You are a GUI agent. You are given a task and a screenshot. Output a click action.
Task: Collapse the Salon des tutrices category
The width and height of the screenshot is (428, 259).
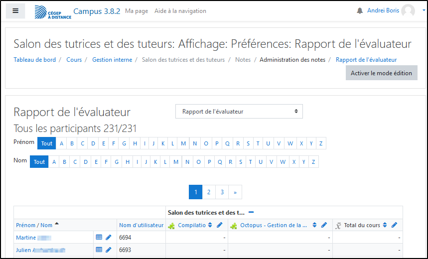pos(251,212)
